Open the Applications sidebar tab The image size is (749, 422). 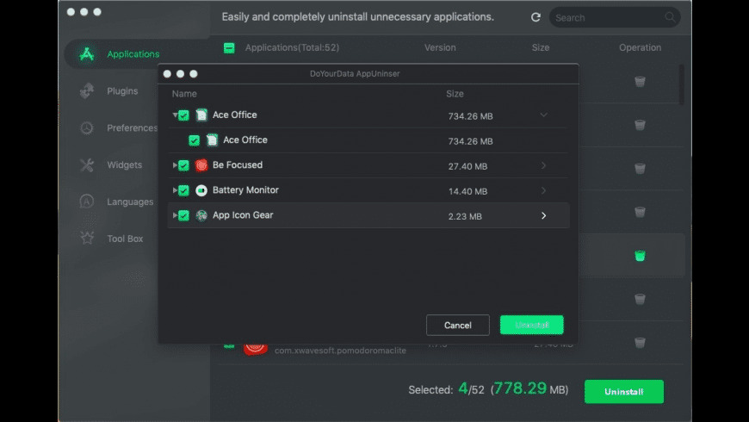pos(133,54)
